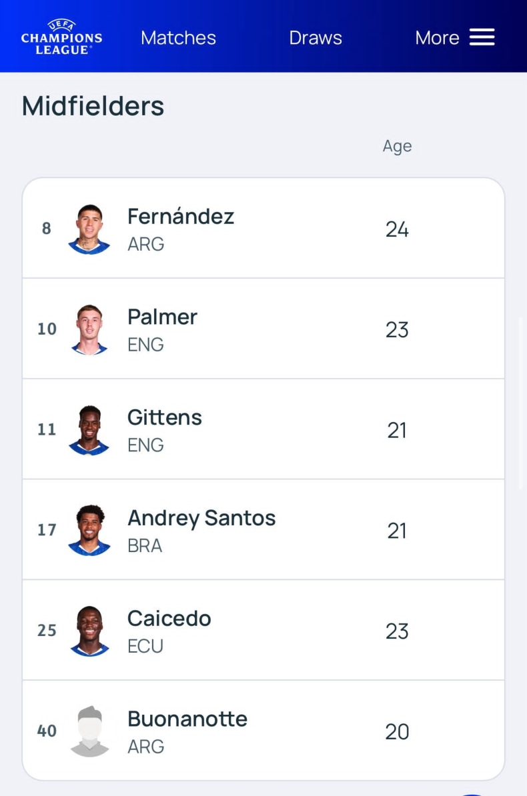Tap Andrey Santos's player photo

click(x=89, y=530)
